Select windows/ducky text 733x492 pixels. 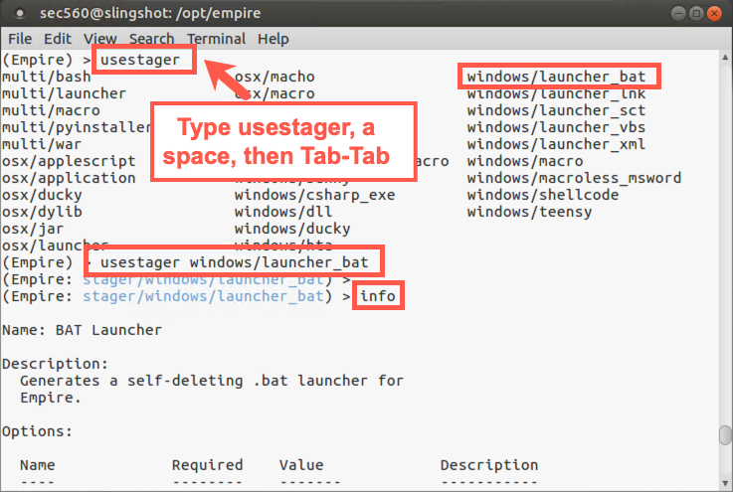(x=292, y=229)
